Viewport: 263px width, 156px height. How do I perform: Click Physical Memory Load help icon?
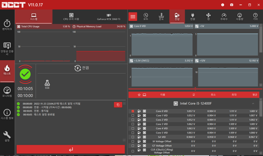tap(74, 27)
